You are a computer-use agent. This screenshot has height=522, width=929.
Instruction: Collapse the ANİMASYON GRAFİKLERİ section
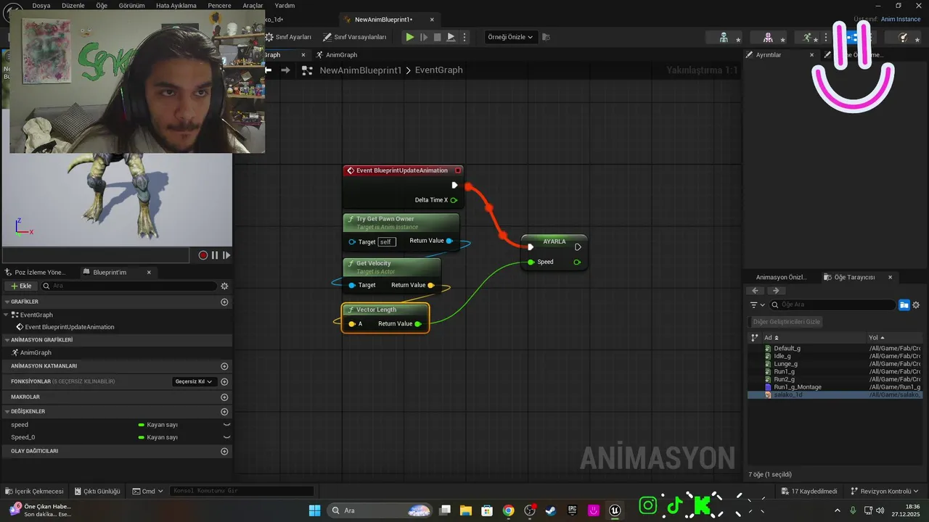coord(6,339)
